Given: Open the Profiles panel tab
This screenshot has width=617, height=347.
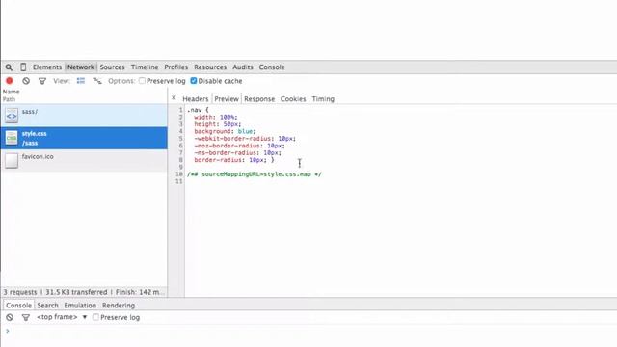Looking at the screenshot, I should (175, 67).
